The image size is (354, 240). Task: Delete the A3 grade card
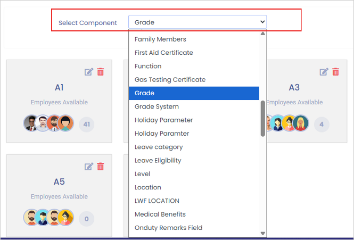click(x=335, y=72)
